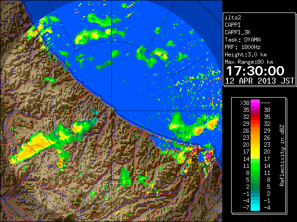
Task: Click the Max Range:80 km line
Action: click(x=249, y=62)
